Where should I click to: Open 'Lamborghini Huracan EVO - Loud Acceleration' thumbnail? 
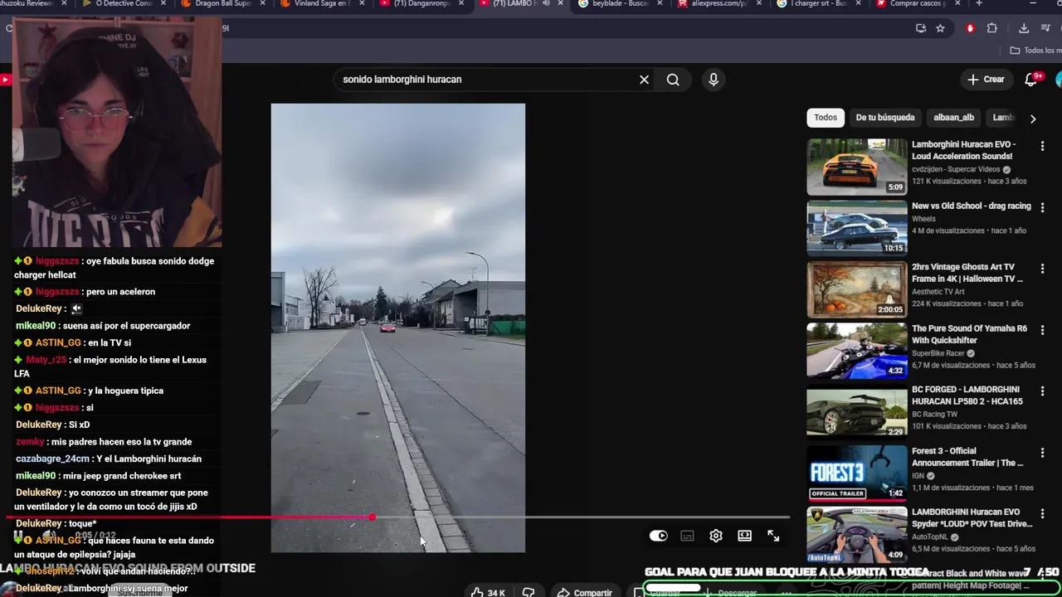(x=857, y=167)
